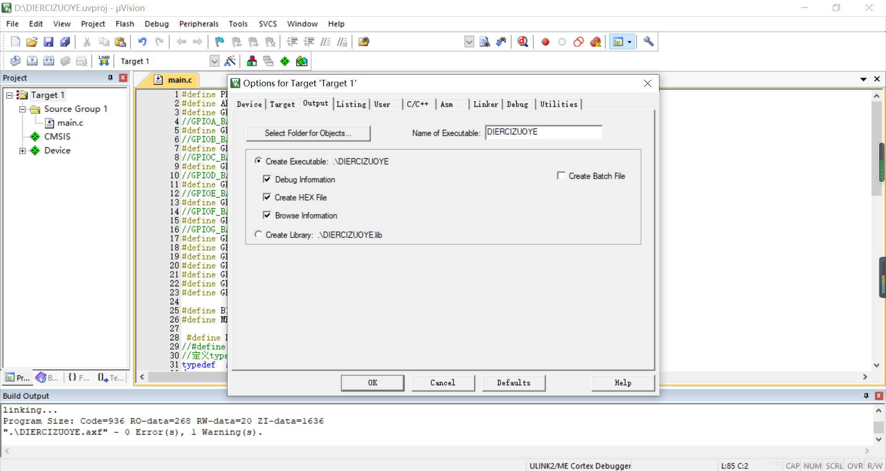Click the Undo arrow icon
The width and height of the screenshot is (886, 471).
[142, 42]
